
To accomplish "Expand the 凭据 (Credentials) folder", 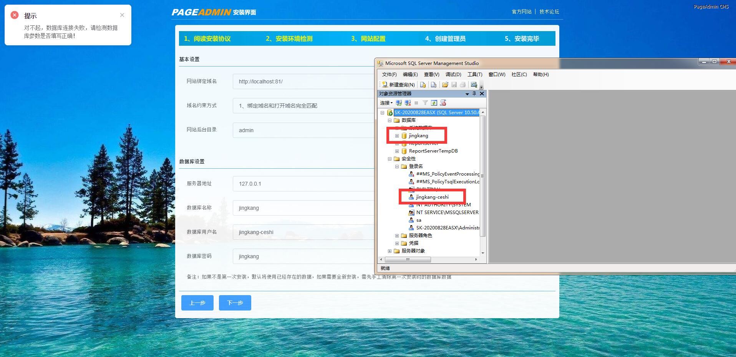I will (x=397, y=243).
